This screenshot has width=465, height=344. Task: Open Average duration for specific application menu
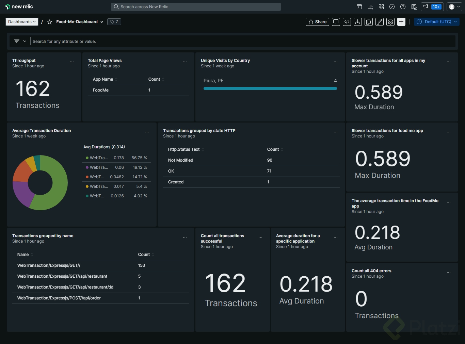coord(336,237)
